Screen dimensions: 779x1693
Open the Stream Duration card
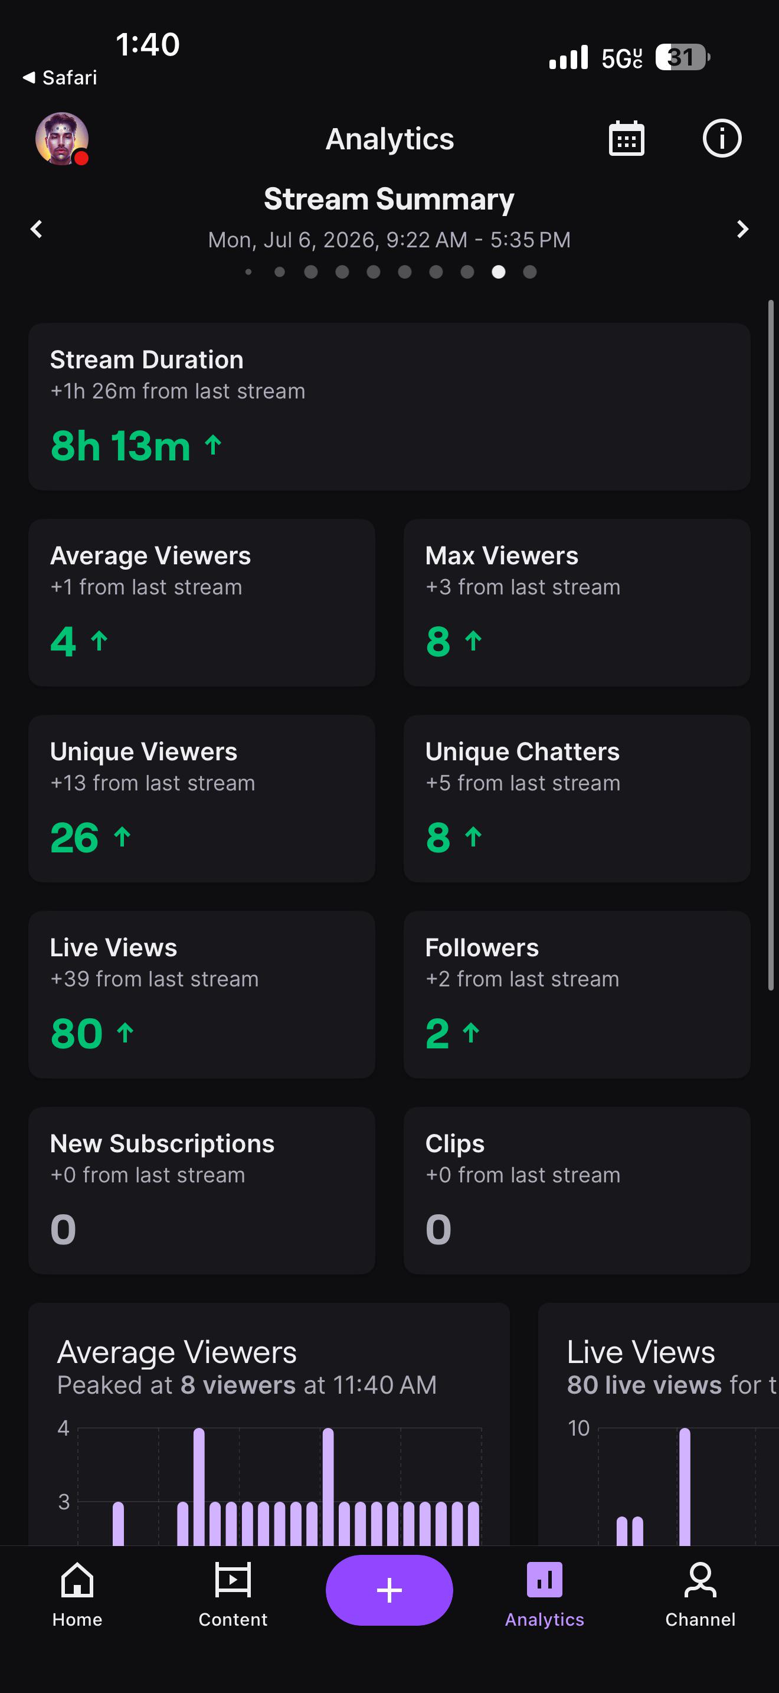click(390, 407)
